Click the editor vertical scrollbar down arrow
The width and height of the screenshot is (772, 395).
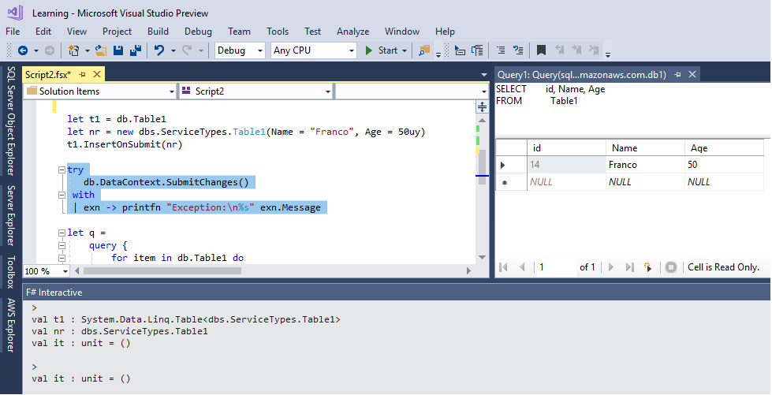(482, 258)
